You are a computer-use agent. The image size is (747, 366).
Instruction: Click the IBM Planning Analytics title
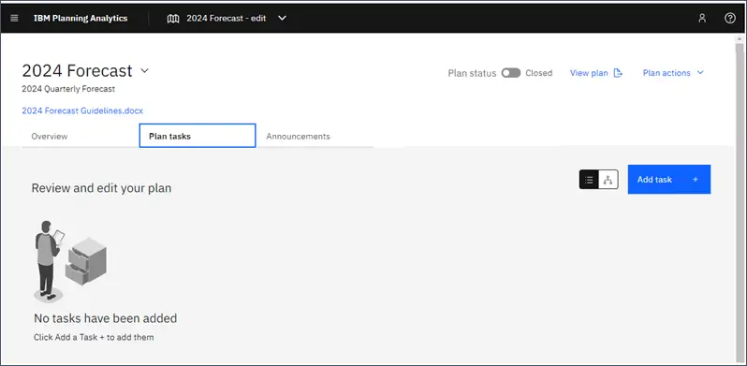click(81, 18)
